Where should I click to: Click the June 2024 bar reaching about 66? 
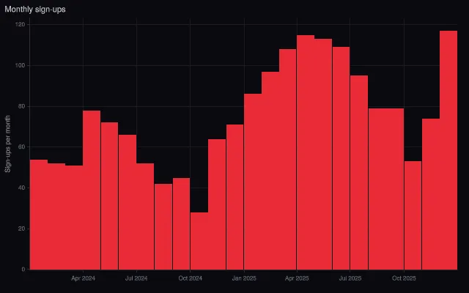[x=128, y=202]
